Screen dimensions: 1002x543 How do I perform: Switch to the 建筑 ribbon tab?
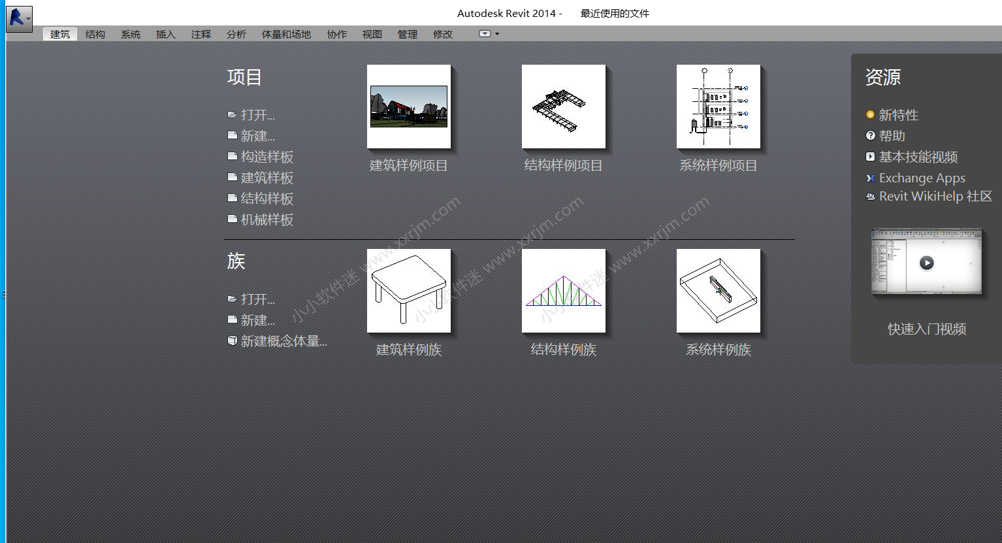click(x=60, y=34)
